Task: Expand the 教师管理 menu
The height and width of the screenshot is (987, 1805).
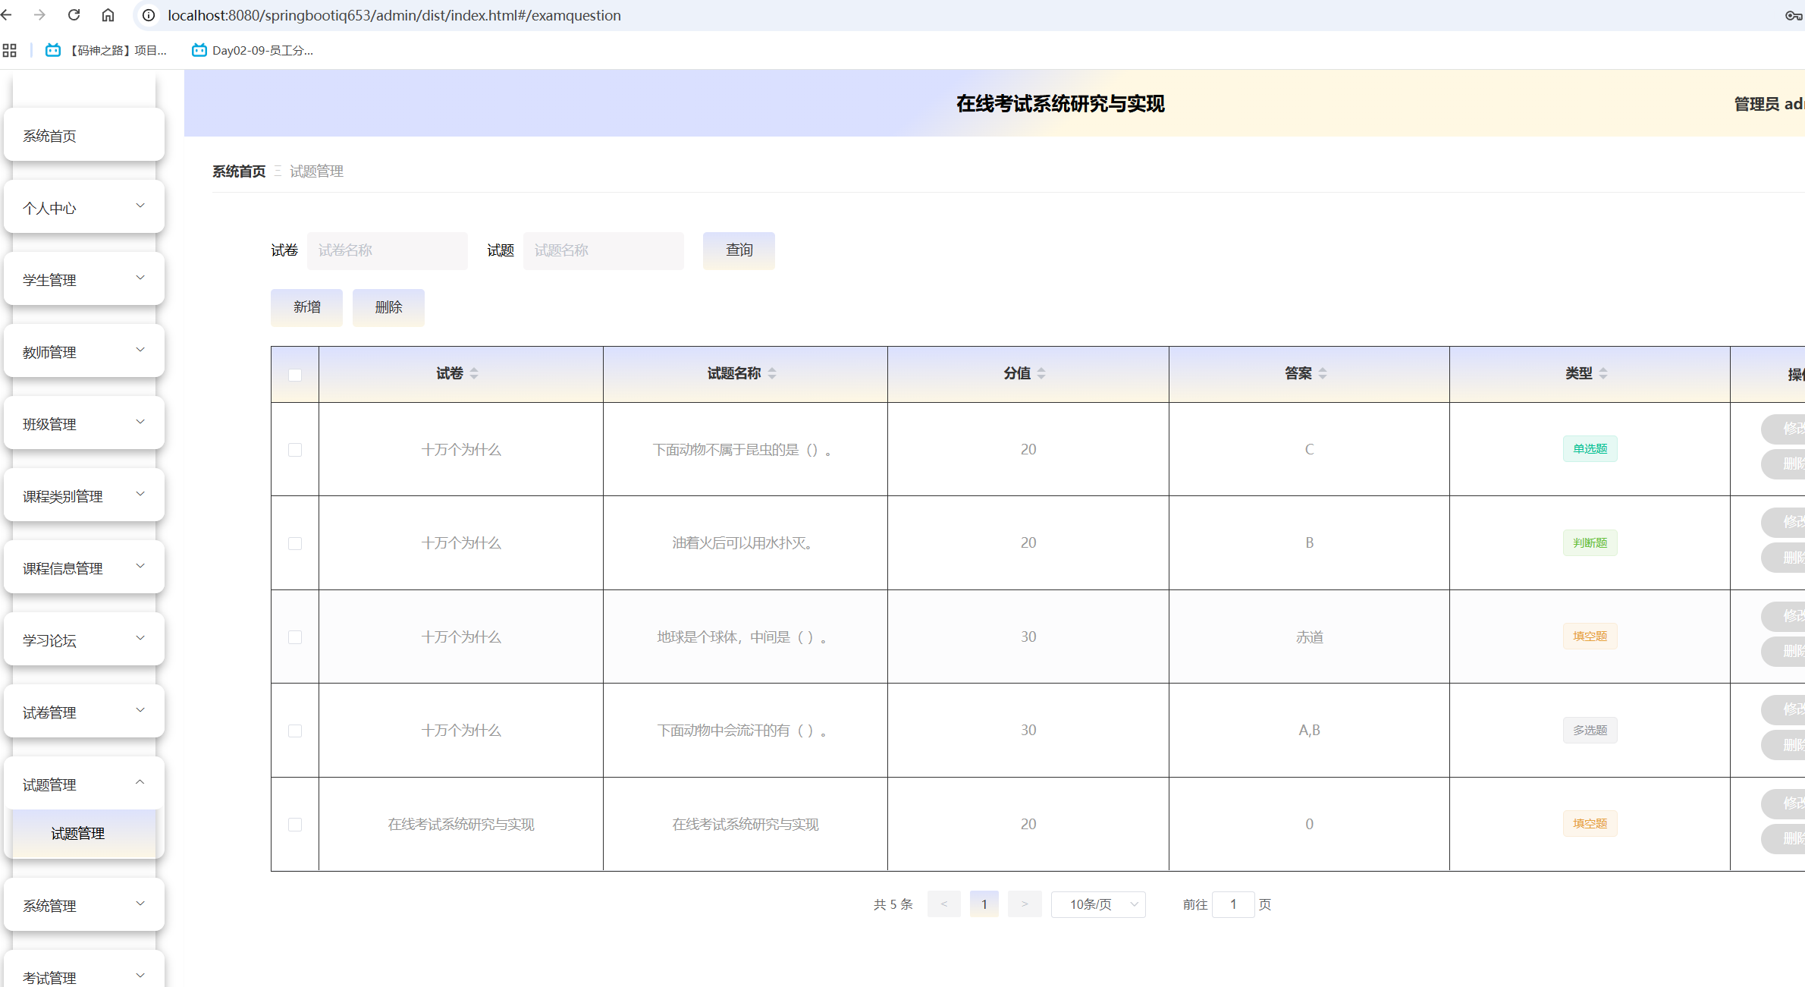Action: pos(84,351)
